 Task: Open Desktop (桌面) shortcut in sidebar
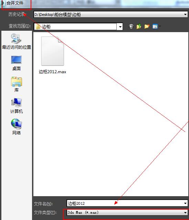(x=17, y=63)
